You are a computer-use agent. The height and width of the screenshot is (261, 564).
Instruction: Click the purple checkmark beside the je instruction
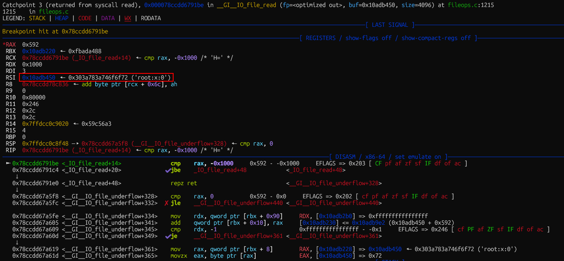coord(167,236)
